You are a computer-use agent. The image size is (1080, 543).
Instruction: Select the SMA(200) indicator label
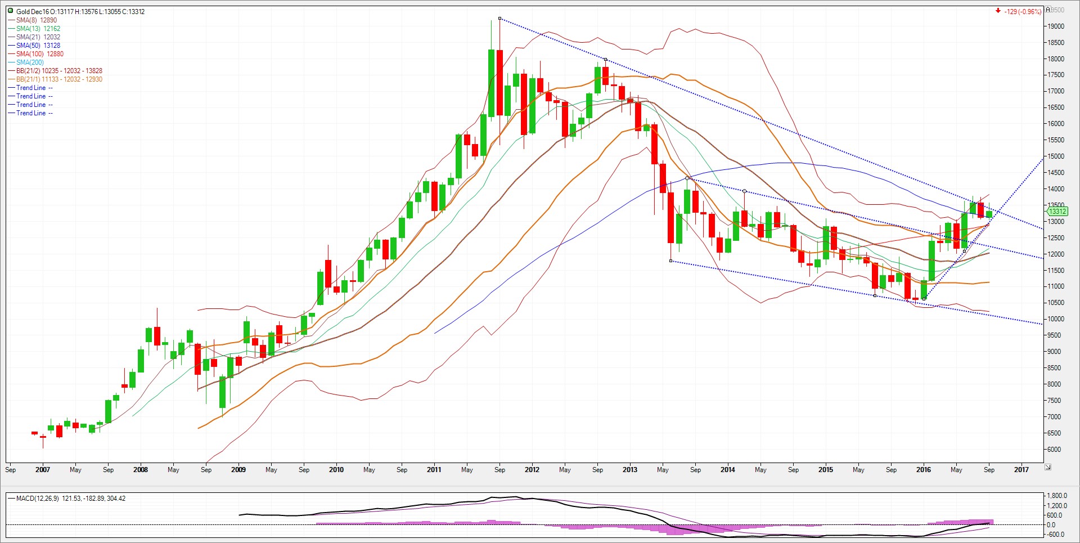[x=30, y=62]
